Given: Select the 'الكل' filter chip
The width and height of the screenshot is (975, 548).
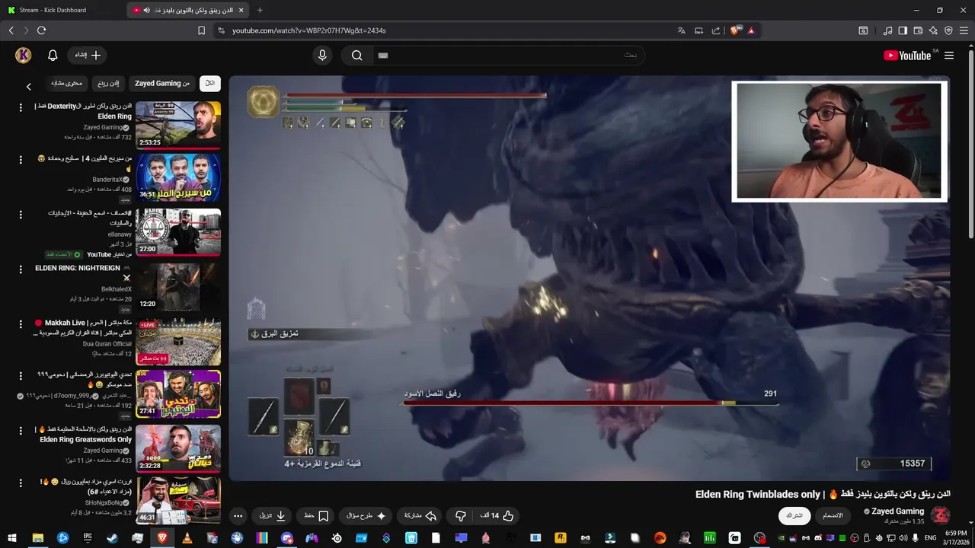Looking at the screenshot, I should [210, 83].
